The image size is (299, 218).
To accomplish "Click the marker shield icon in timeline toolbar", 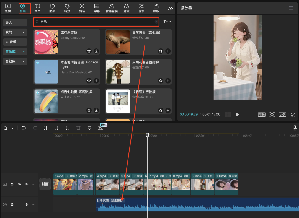I will click(x=89, y=128).
